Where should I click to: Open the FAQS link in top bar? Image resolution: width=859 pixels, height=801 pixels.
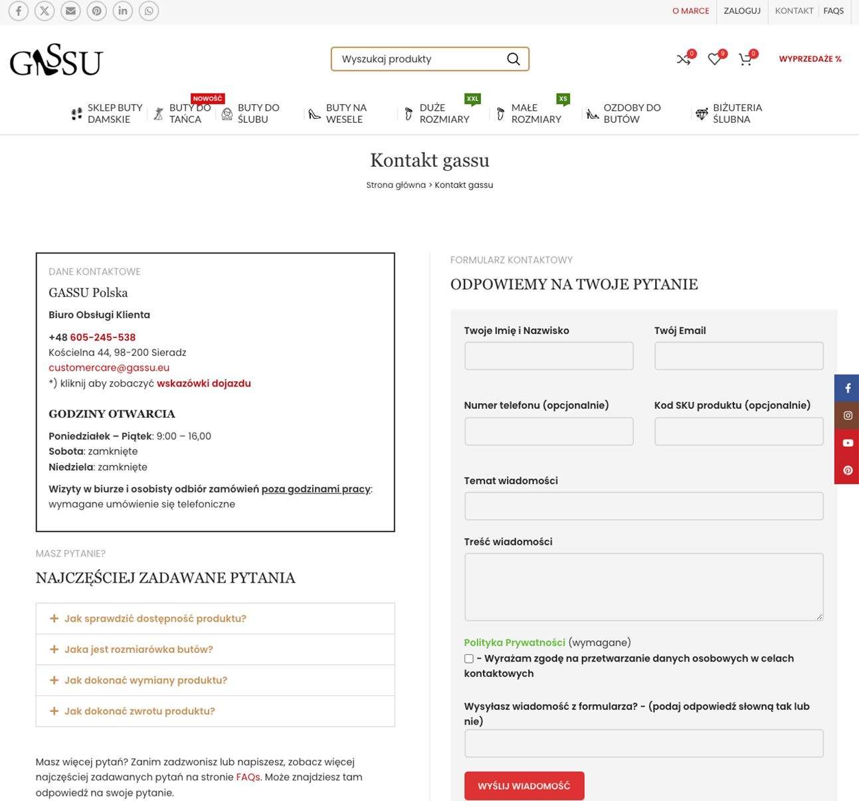point(833,11)
